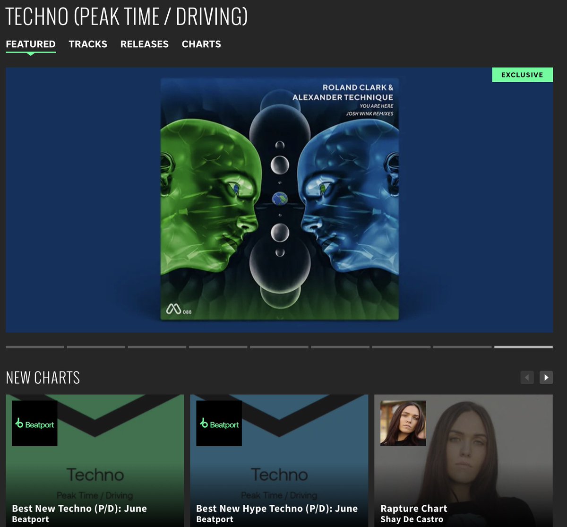The height and width of the screenshot is (527, 567).
Task: Click Shay De Castro avatar thumbnail
Action: click(x=403, y=423)
